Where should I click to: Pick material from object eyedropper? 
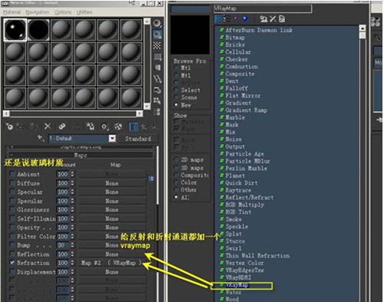pyautogui.click(x=41, y=139)
